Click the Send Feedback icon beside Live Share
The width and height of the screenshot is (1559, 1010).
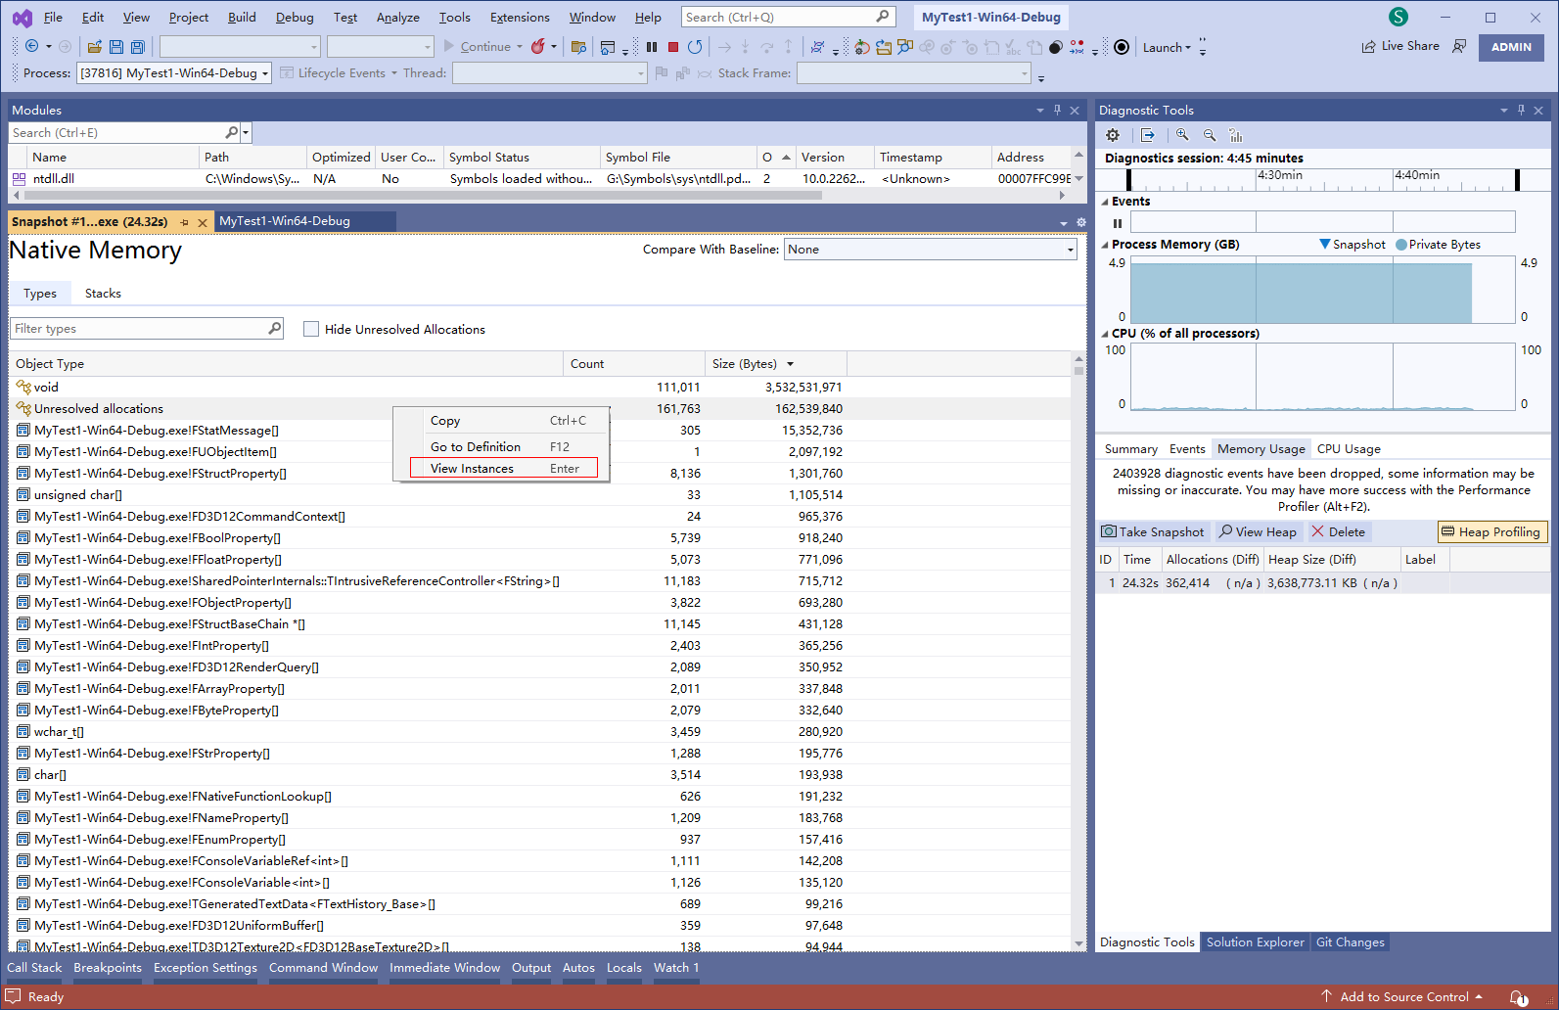point(1459,46)
